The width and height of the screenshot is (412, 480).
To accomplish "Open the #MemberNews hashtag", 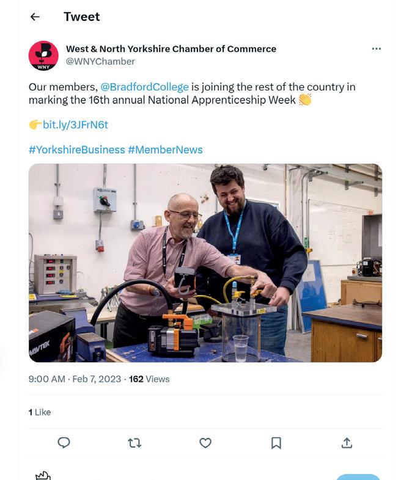I will (165, 150).
